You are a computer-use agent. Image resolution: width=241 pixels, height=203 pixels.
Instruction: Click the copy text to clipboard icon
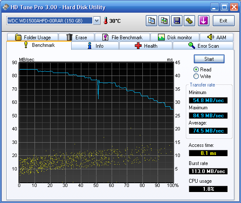pyautogui.click(x=151, y=21)
